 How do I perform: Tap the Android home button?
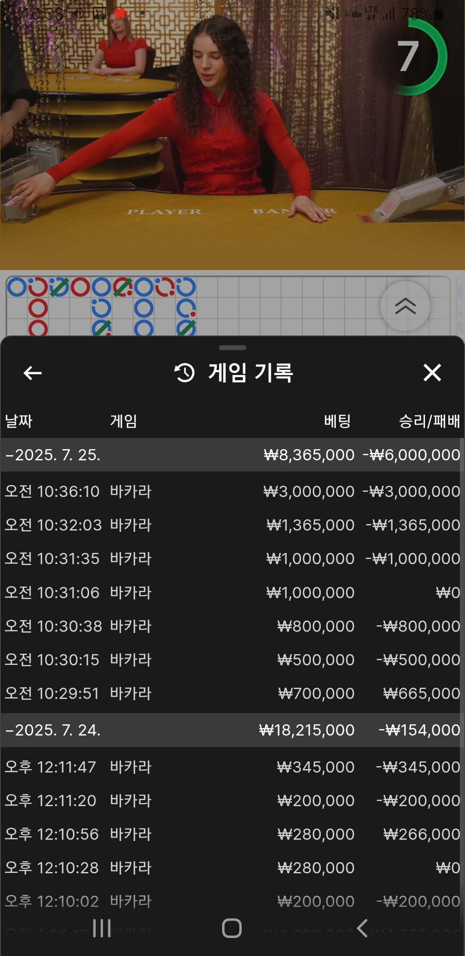tap(232, 928)
